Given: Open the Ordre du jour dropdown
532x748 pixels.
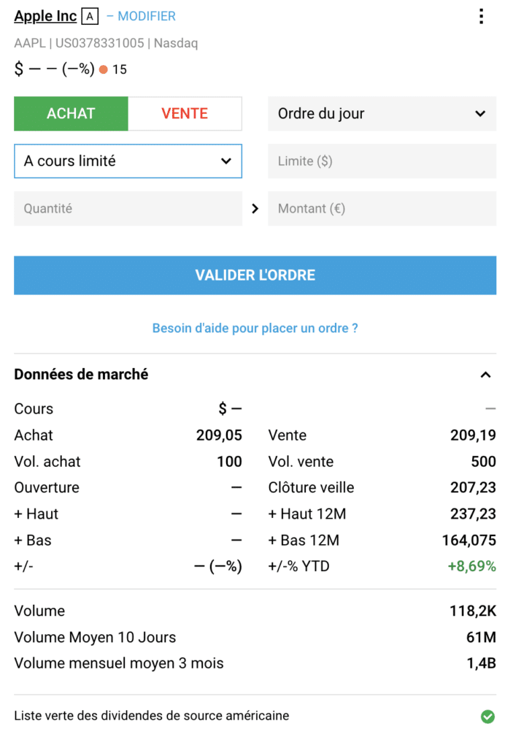Looking at the screenshot, I should (x=382, y=113).
